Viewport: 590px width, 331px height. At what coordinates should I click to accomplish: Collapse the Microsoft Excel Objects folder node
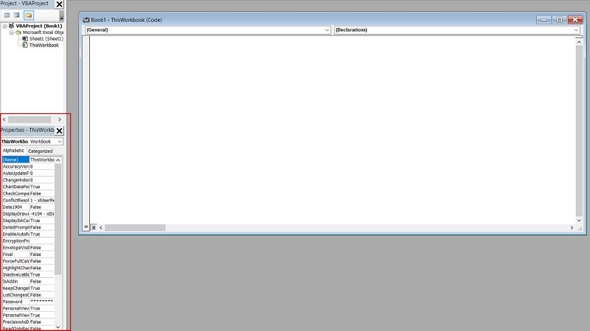coord(11,32)
